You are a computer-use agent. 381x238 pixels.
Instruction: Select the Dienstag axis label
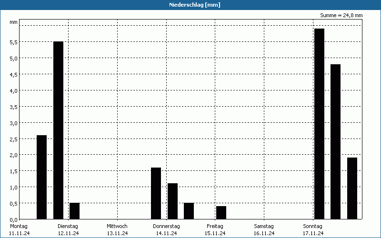coord(68,227)
